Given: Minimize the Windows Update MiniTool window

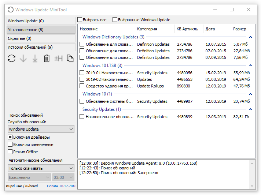Looking at the screenshot, I should [x=215, y=10].
